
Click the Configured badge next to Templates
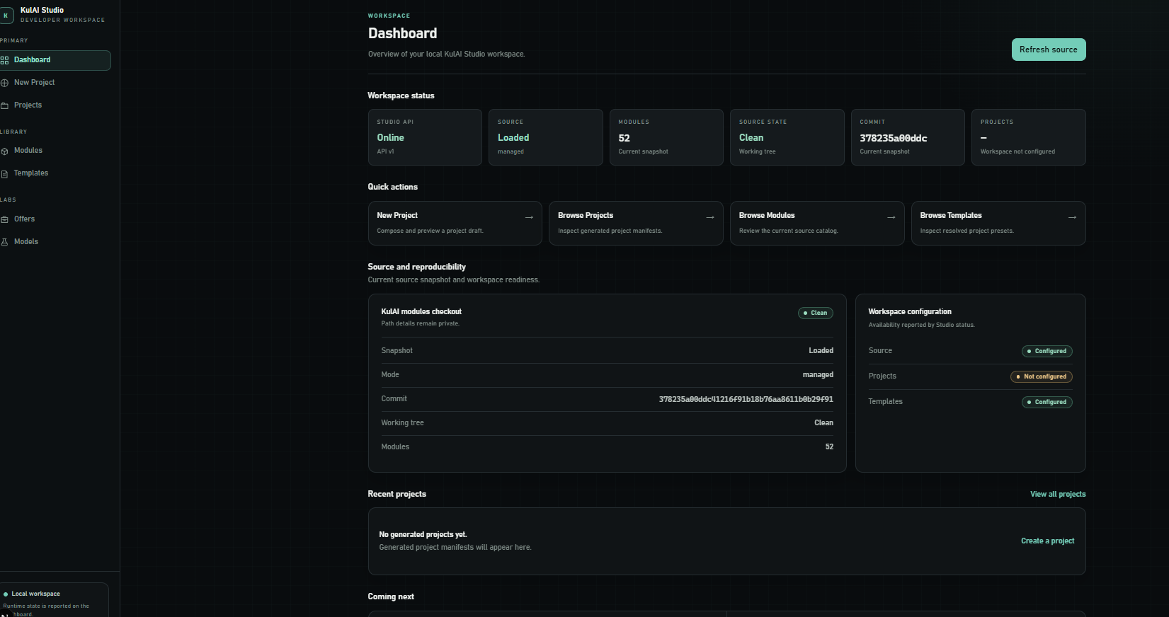click(1047, 403)
